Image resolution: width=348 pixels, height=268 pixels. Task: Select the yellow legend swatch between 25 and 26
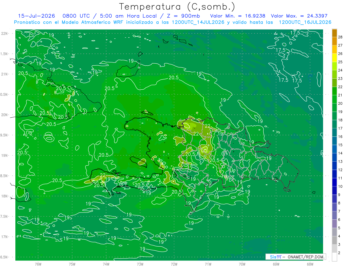334,58
